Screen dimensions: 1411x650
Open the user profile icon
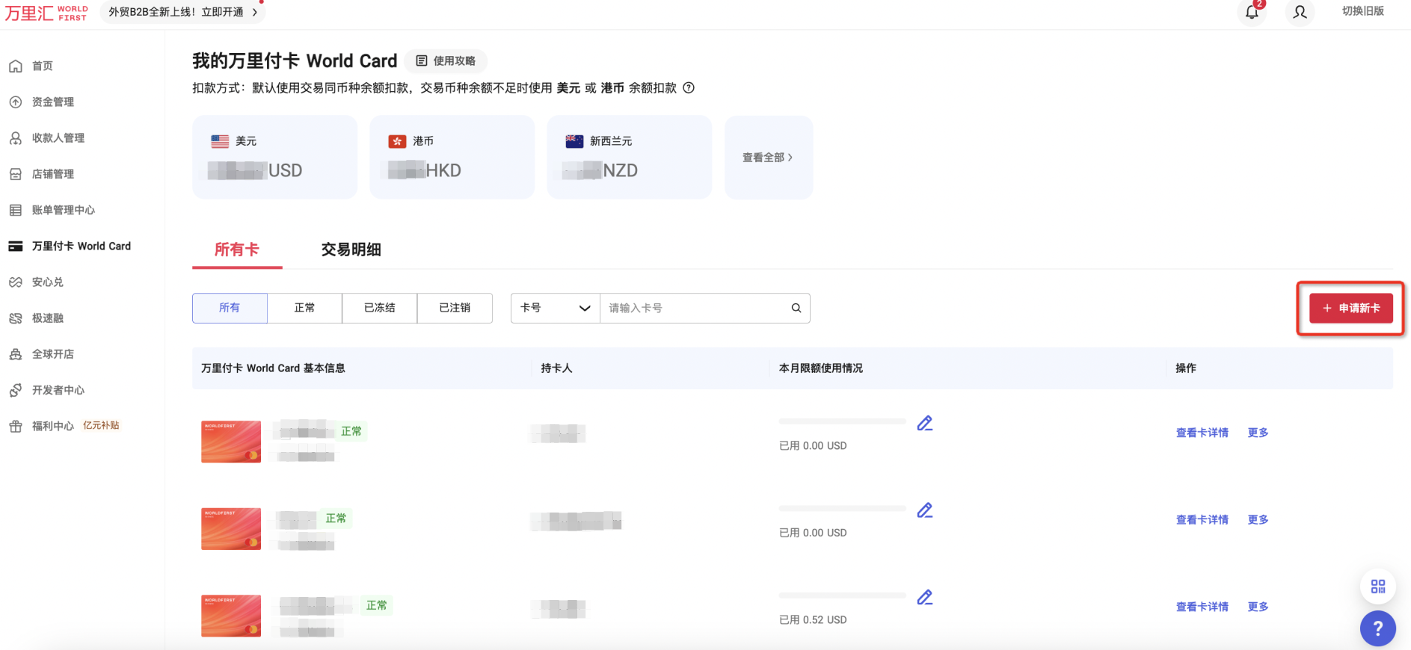(1300, 12)
